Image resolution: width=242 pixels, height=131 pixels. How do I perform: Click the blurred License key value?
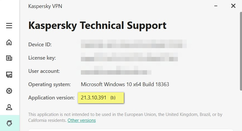point(129,58)
